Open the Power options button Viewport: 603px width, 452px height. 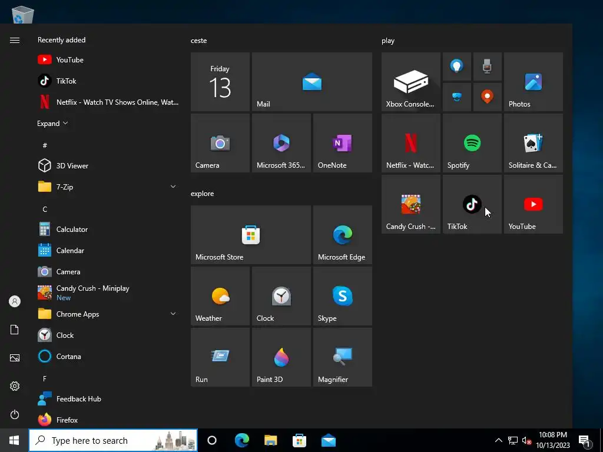tap(15, 414)
